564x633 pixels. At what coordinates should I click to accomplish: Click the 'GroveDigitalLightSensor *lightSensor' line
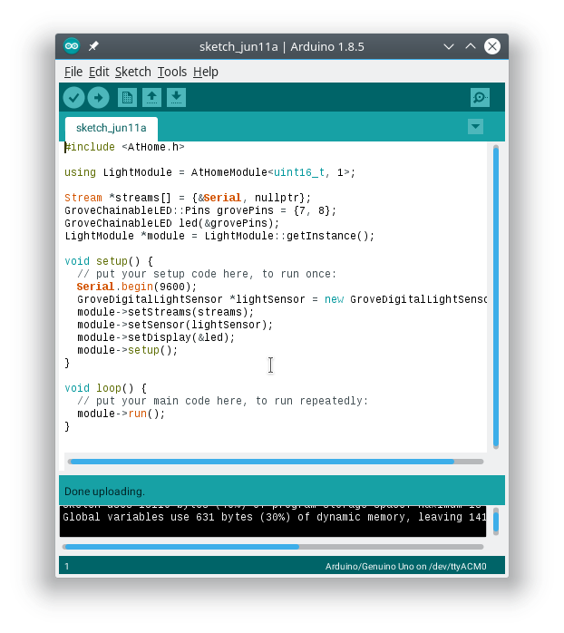[x=282, y=299]
